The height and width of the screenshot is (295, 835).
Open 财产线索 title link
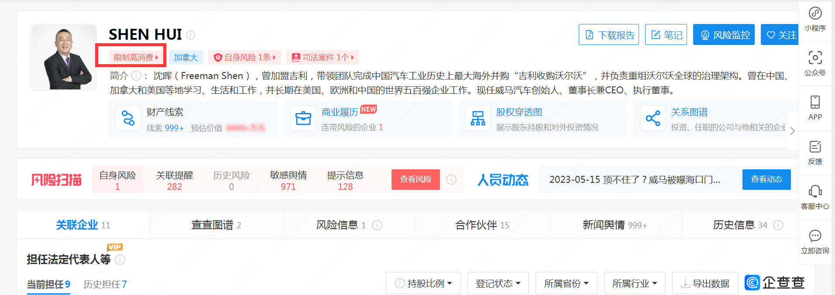click(165, 112)
